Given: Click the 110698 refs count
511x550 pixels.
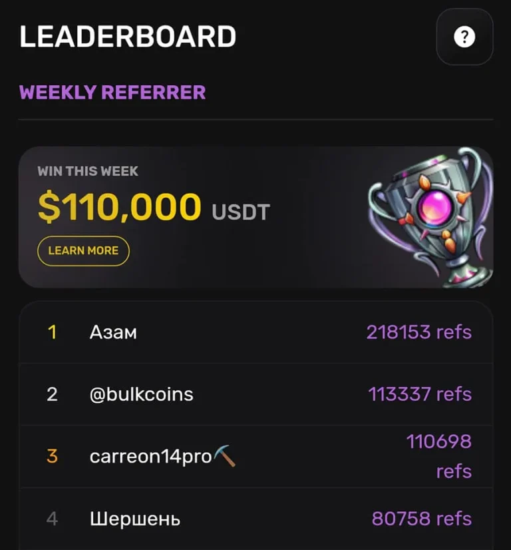Looking at the screenshot, I should click(438, 456).
